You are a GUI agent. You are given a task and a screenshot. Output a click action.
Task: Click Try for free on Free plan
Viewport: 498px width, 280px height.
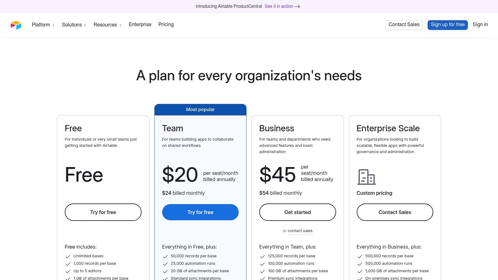tap(103, 212)
